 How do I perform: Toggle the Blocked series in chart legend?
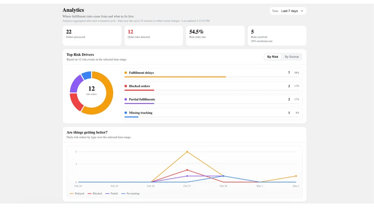coord(95,194)
